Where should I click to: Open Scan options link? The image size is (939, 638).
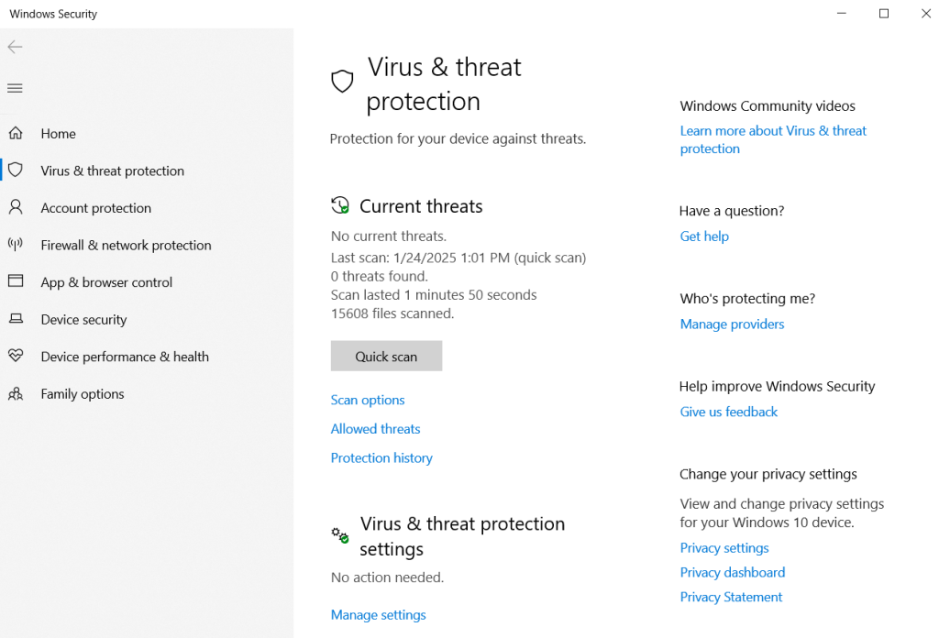(368, 401)
